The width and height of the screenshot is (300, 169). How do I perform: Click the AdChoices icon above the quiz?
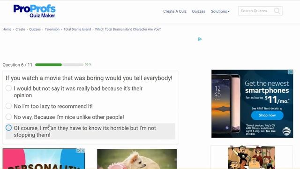[200, 39]
